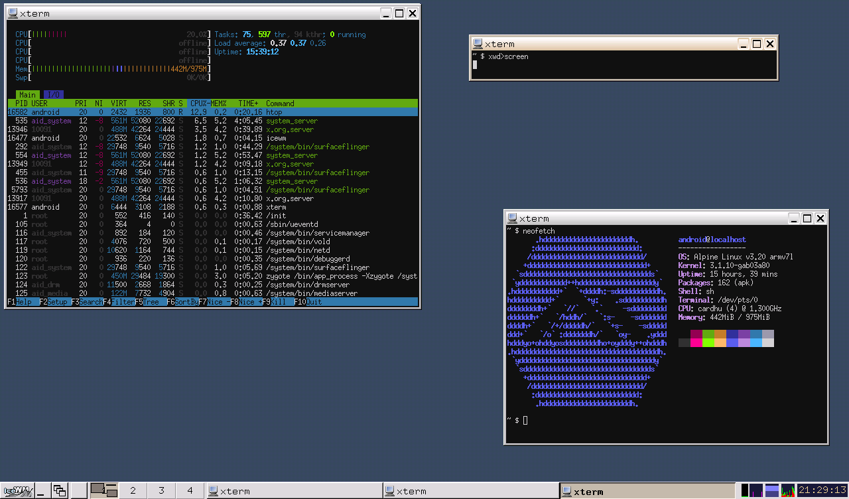Switch to the I/O tab in htop

pos(54,95)
